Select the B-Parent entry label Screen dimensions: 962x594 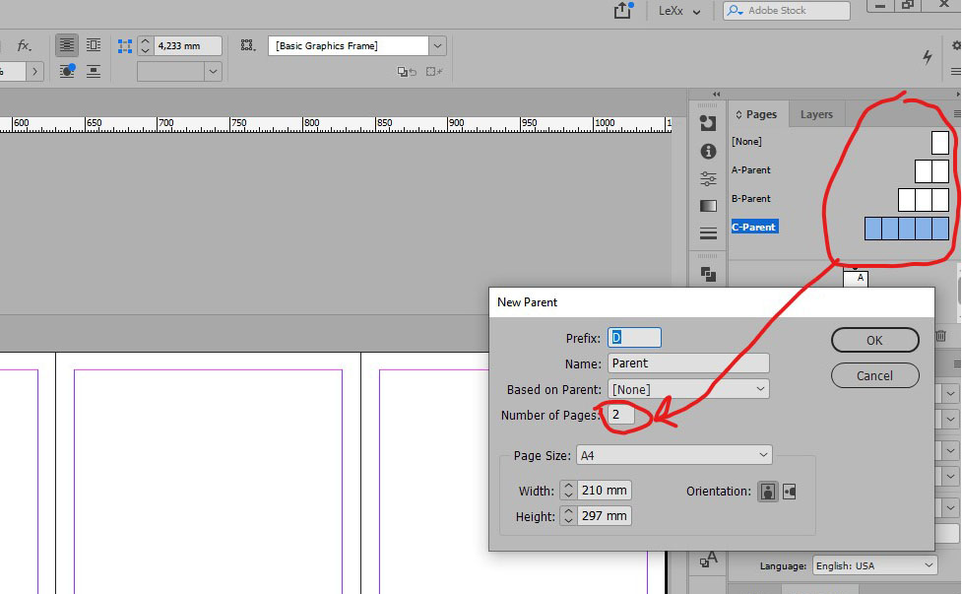(751, 199)
